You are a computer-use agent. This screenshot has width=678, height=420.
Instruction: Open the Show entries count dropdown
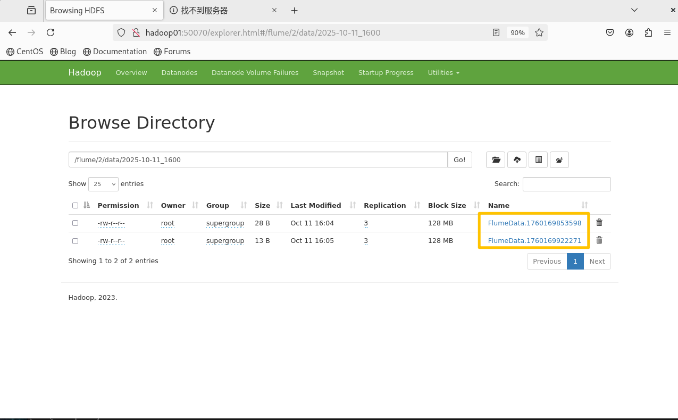[103, 184]
